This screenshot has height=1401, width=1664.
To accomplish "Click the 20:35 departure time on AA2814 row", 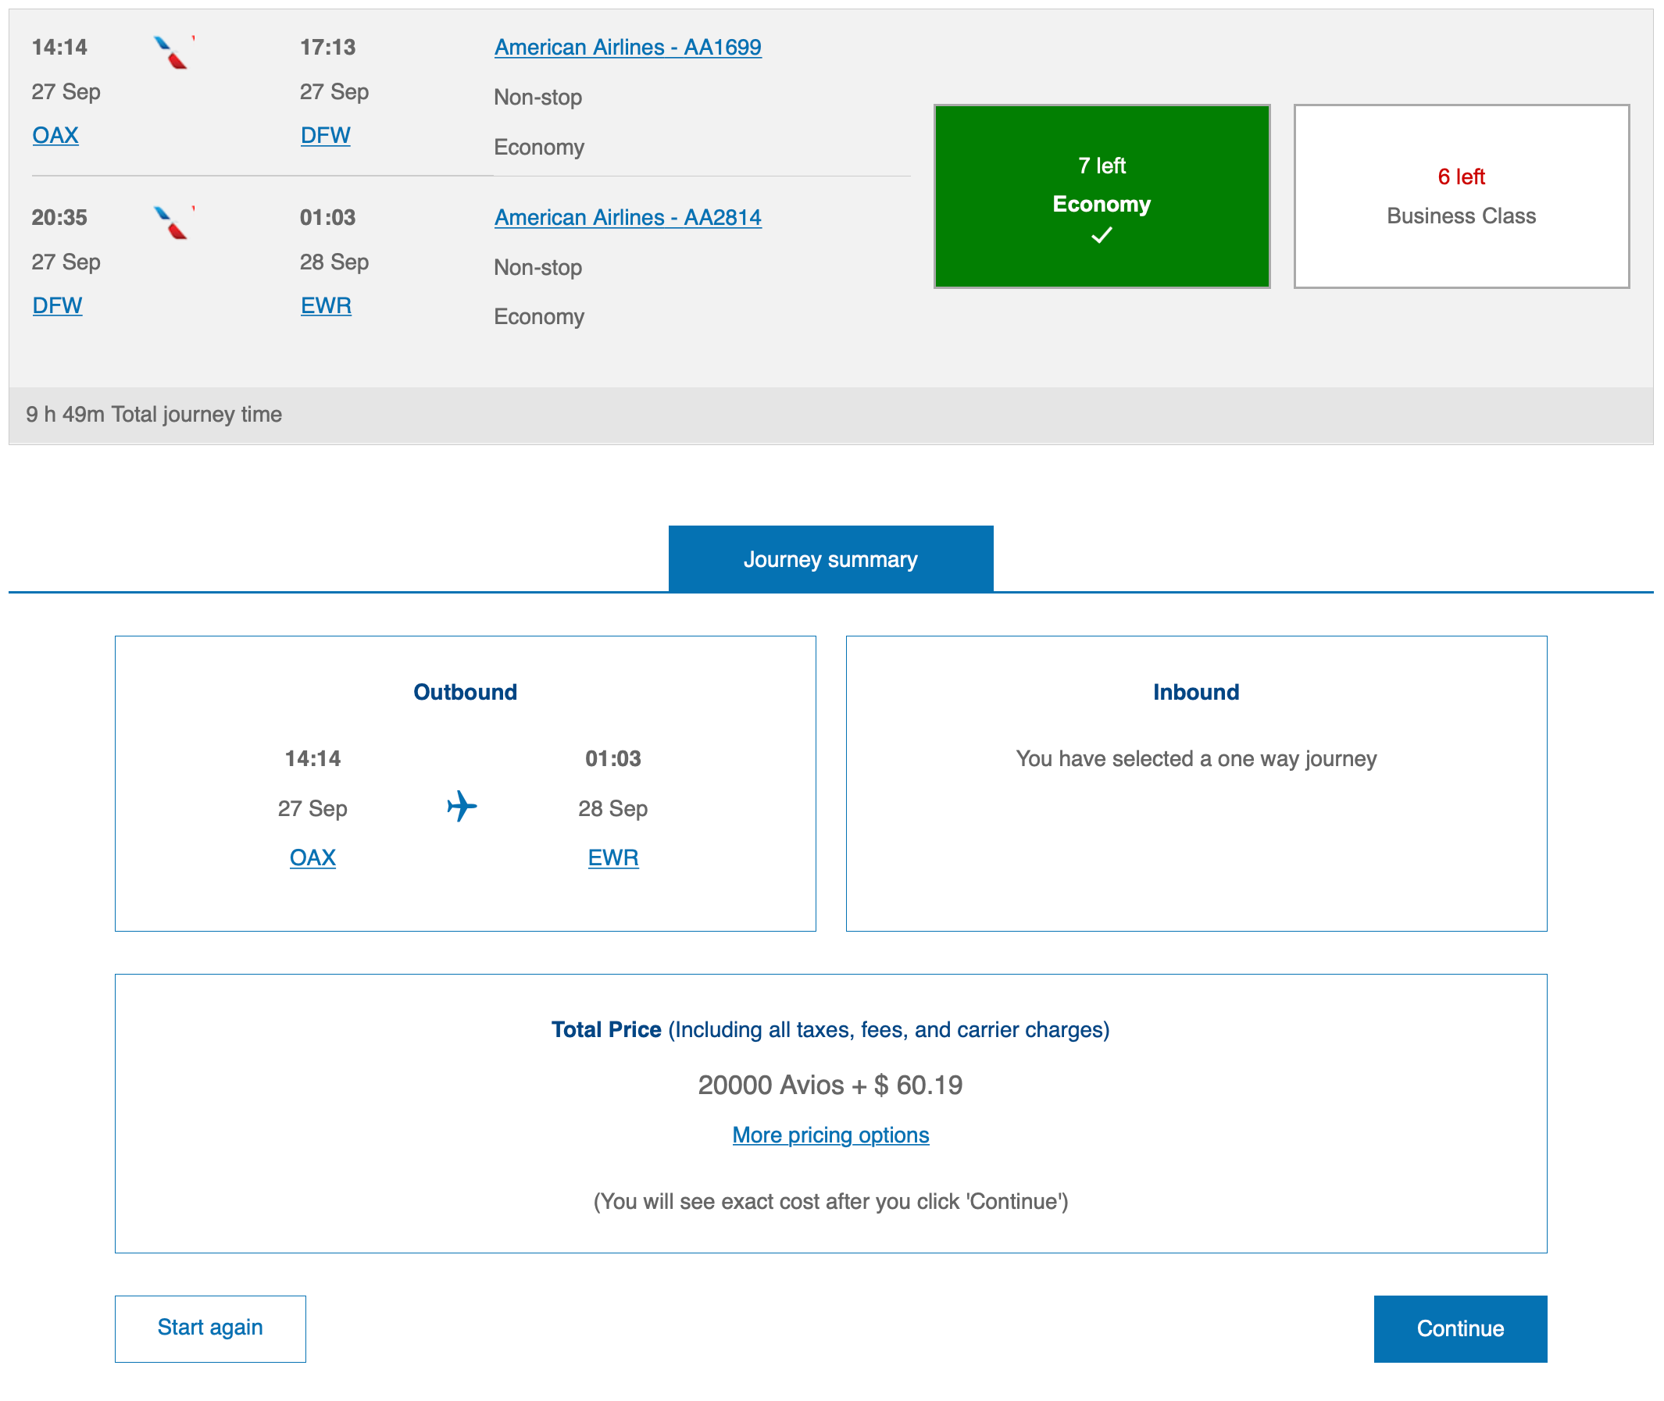I will tap(59, 217).
